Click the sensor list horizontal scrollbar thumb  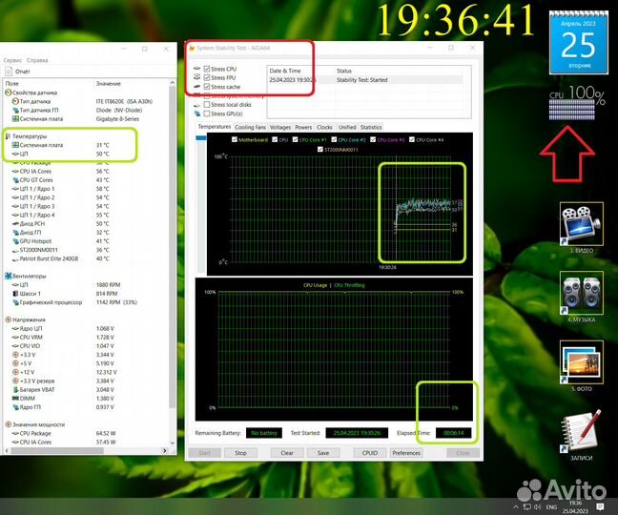click(x=57, y=450)
